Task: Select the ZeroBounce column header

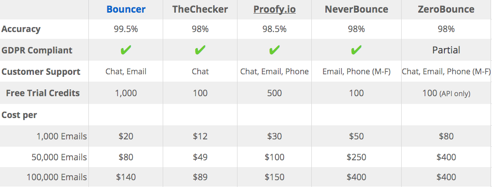Action: tap(446, 9)
